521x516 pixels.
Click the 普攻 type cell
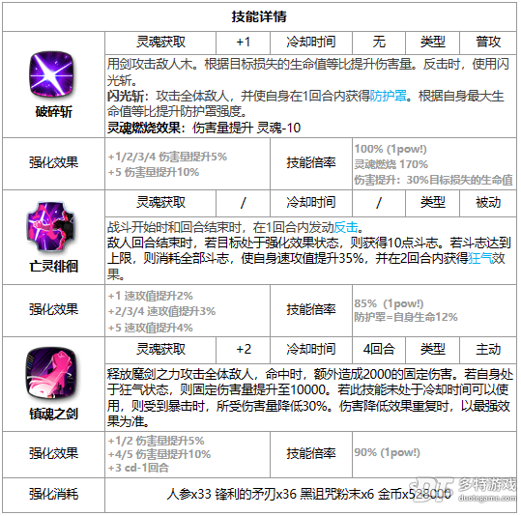point(488,43)
